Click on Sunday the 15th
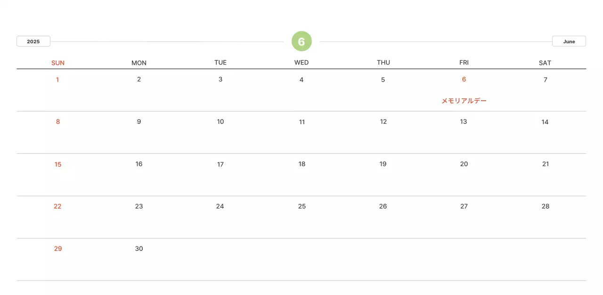Image resolution: width=603 pixels, height=295 pixels. [x=58, y=164]
